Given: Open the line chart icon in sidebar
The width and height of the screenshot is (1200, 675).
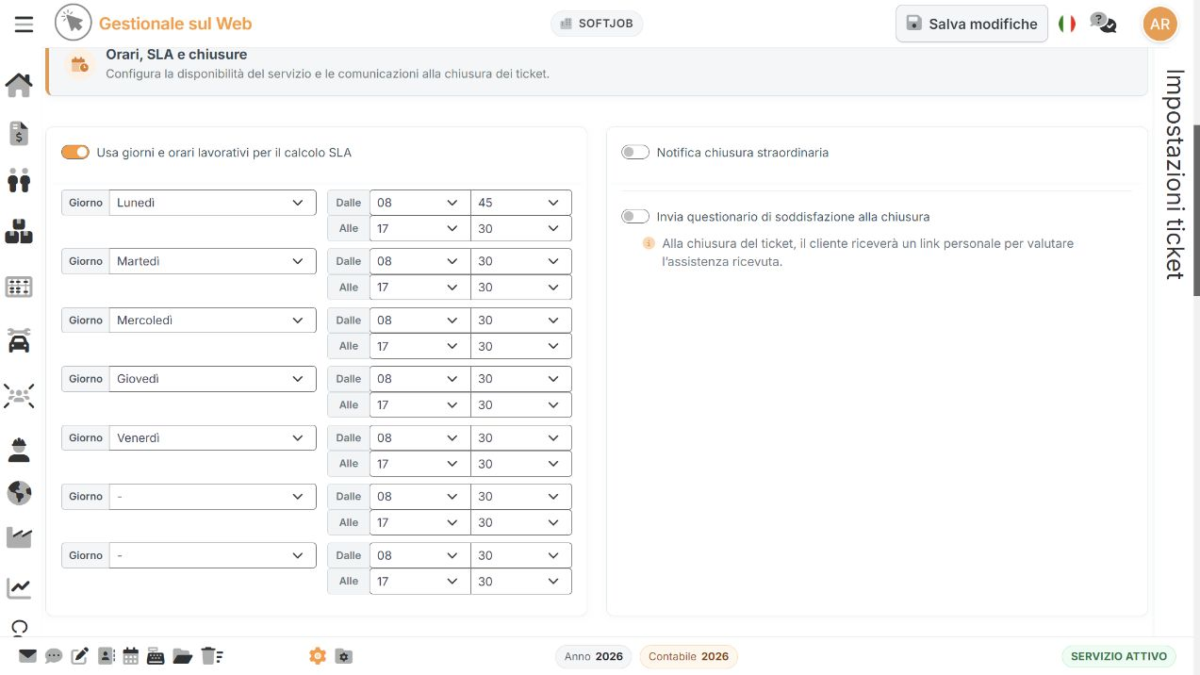Looking at the screenshot, I should coord(19,588).
